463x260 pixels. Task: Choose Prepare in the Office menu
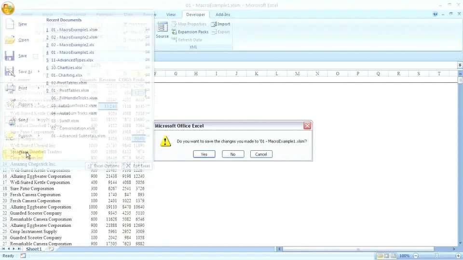[x=26, y=104]
